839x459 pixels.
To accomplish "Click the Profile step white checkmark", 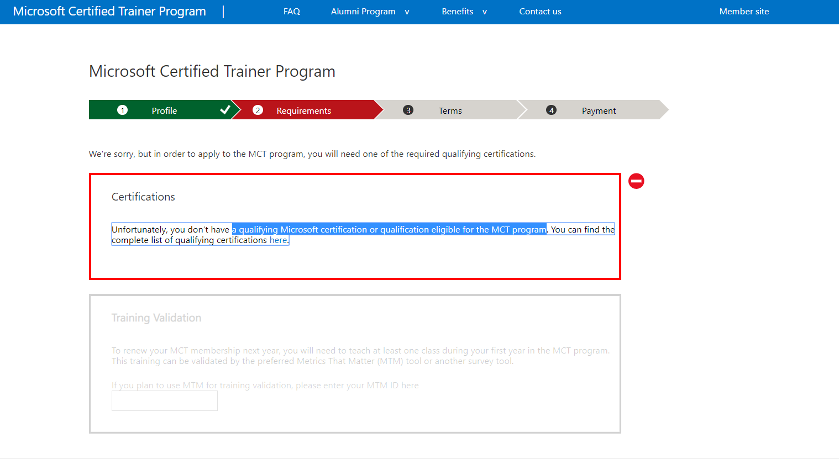I will coord(225,110).
